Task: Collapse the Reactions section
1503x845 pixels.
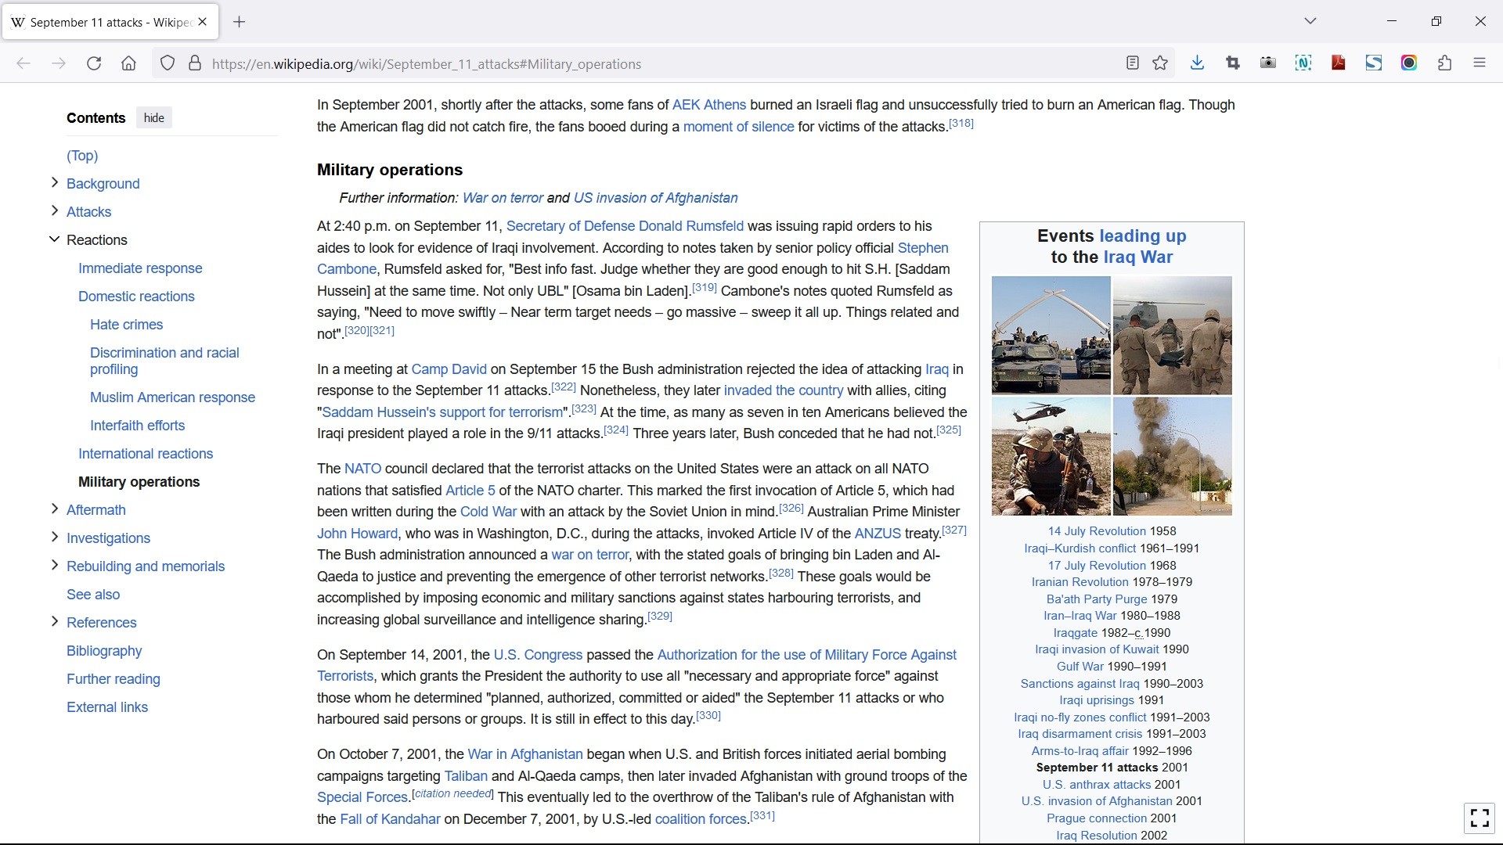Action: [54, 239]
